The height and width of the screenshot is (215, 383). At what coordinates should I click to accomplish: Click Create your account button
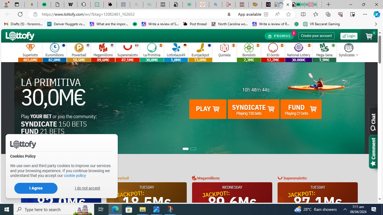(316, 36)
